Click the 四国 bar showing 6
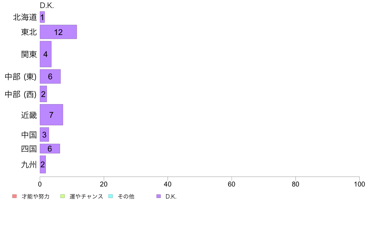The image size is (368, 228). pos(50,149)
